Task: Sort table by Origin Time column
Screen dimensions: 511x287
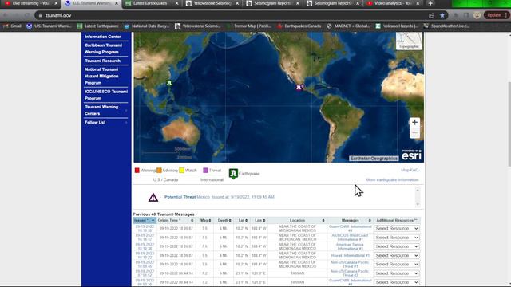Action: point(176,220)
